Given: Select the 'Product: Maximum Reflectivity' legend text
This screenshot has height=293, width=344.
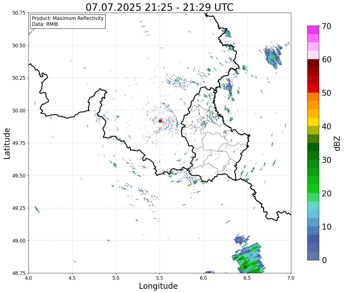Looking at the screenshot, I should [68, 18].
